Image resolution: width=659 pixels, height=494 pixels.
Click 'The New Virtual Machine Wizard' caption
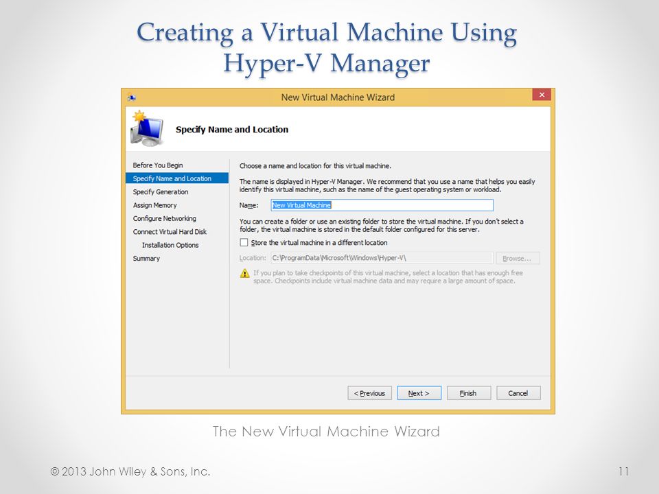pyautogui.click(x=326, y=432)
